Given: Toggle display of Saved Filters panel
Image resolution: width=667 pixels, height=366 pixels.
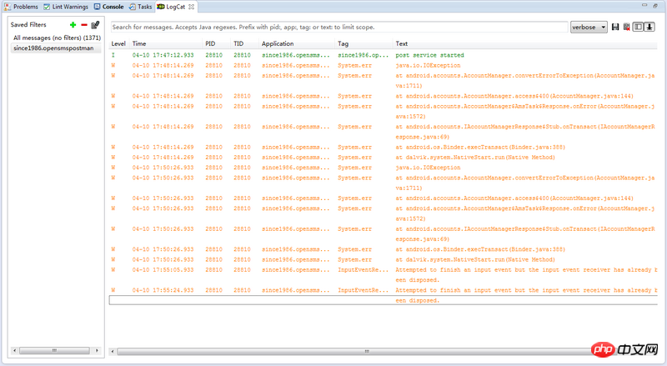Looking at the screenshot, I should point(638,27).
